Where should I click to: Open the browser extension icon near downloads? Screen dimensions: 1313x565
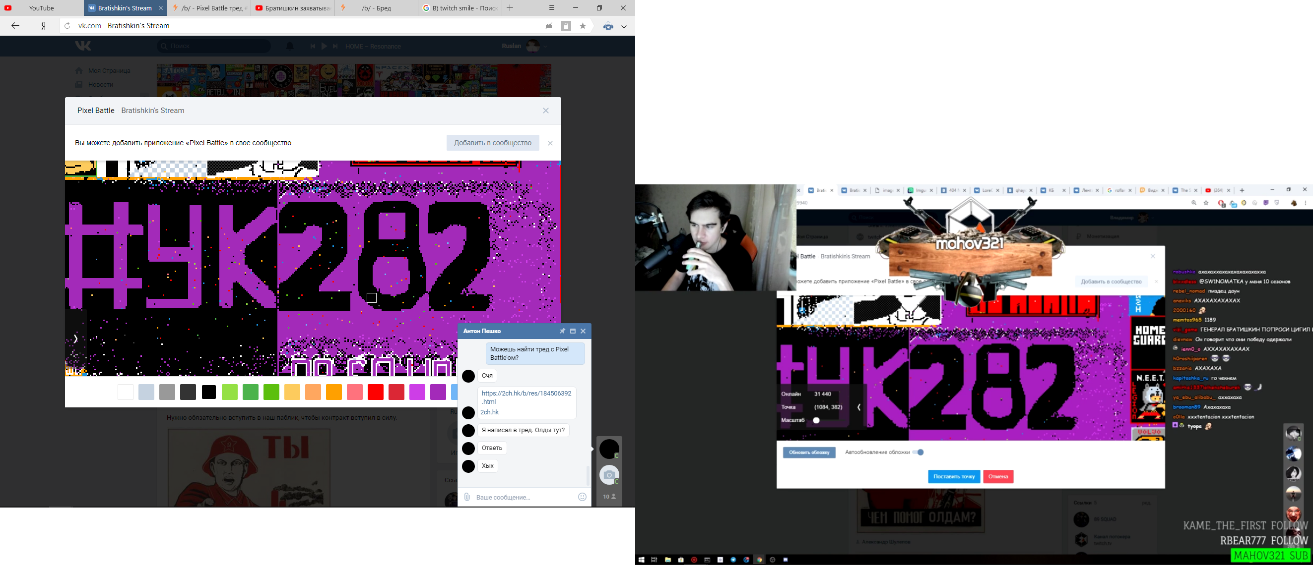[x=607, y=25]
